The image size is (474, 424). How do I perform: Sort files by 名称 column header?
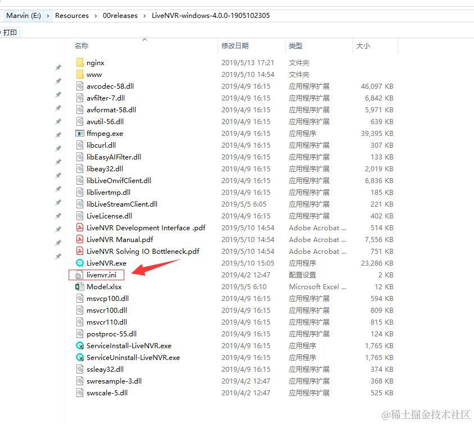pos(82,46)
